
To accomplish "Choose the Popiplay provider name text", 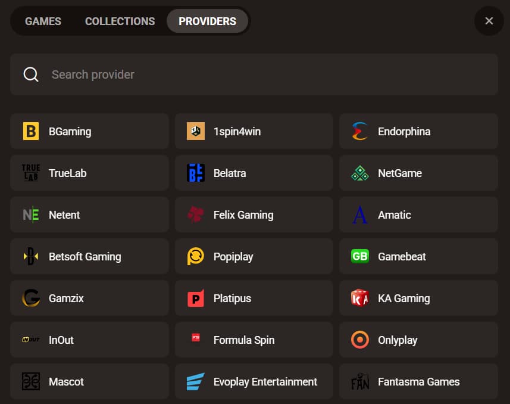I will click(233, 257).
